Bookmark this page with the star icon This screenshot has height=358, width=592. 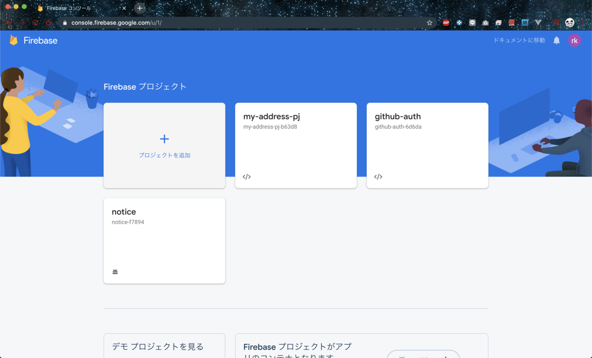(430, 23)
